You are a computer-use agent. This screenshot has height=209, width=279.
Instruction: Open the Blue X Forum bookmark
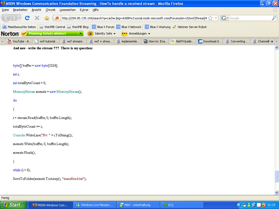[103, 27]
